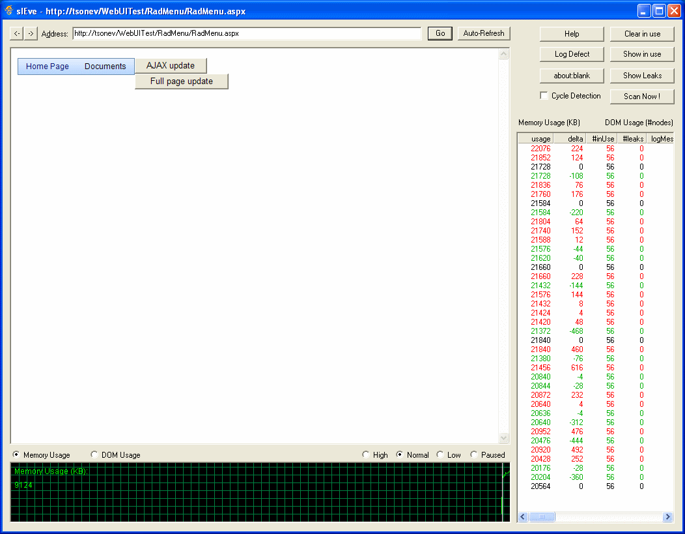The height and width of the screenshot is (534, 685).
Task: Click the sIEve application icon in title bar
Action: coord(8,10)
